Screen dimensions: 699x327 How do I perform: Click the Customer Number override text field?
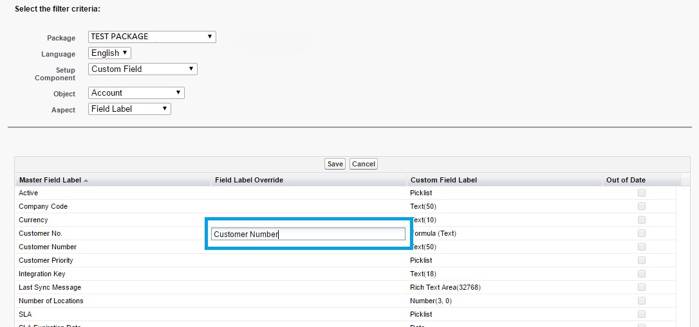(x=308, y=234)
